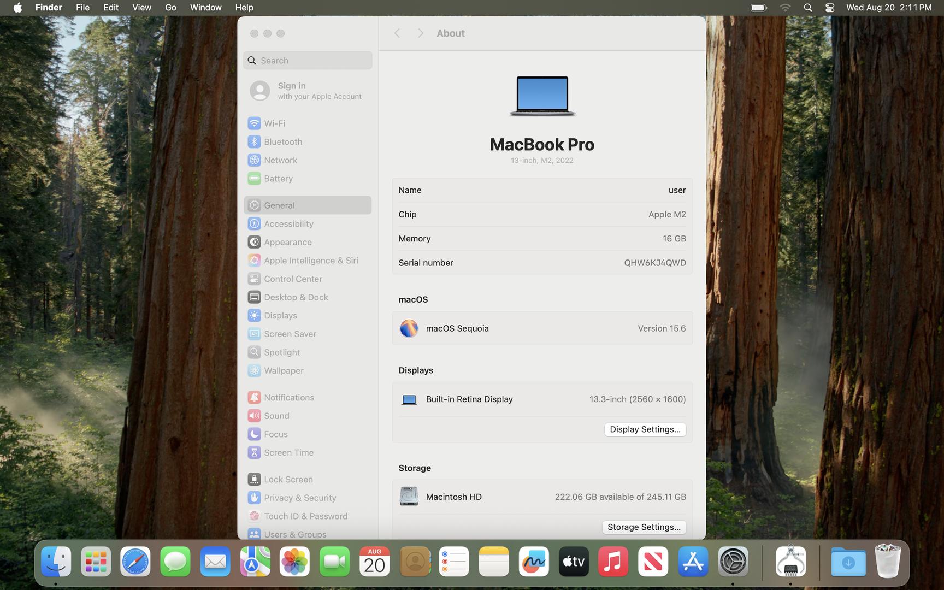Open Bluetooth settings pane

(x=308, y=142)
